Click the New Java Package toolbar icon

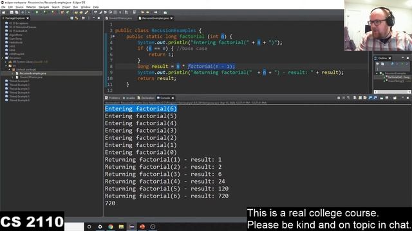tap(62, 12)
